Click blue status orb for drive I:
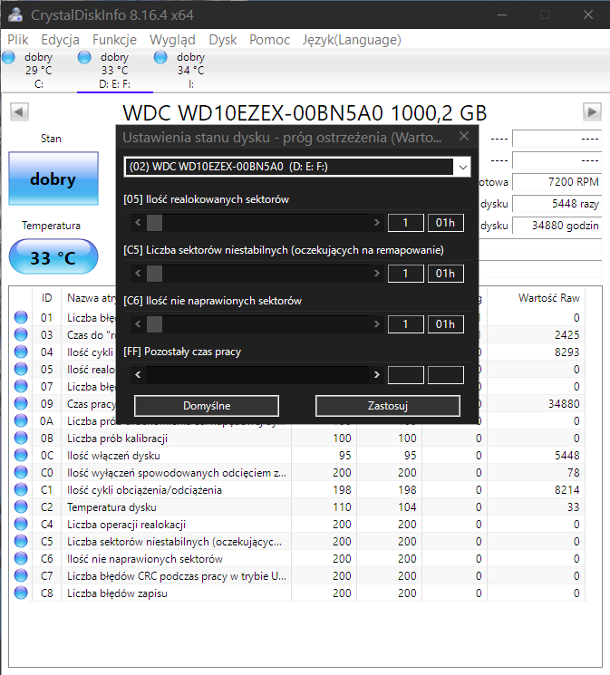 (160, 57)
